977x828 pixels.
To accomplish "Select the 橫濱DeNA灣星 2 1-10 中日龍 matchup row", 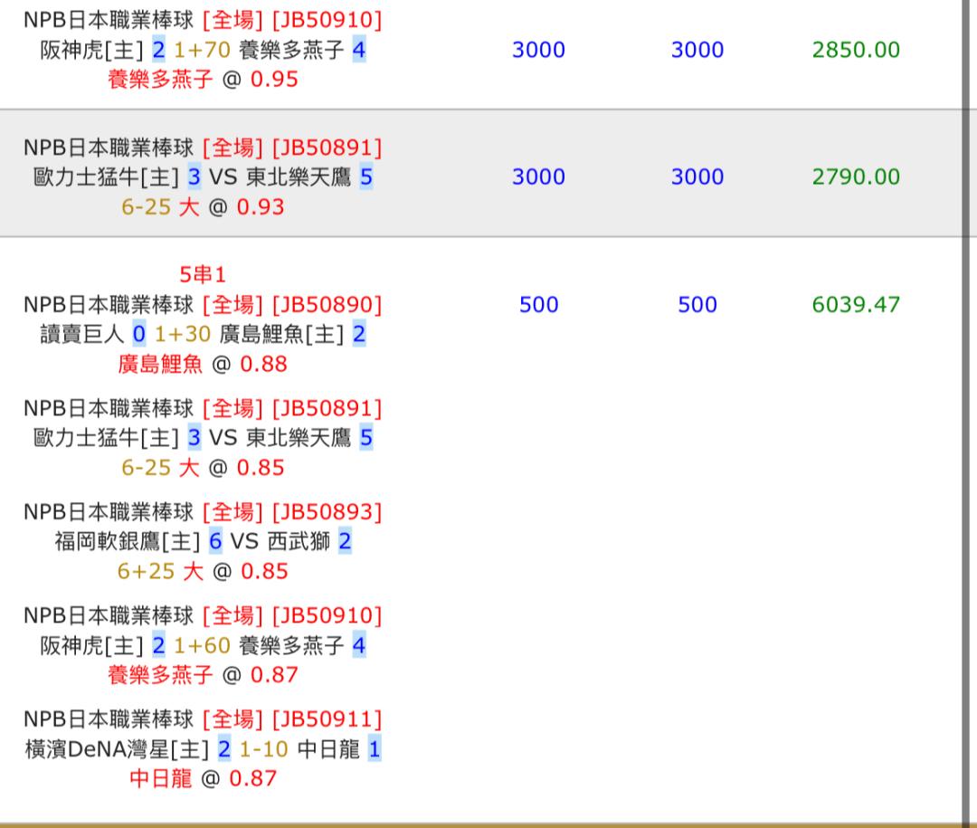I will click(x=203, y=748).
